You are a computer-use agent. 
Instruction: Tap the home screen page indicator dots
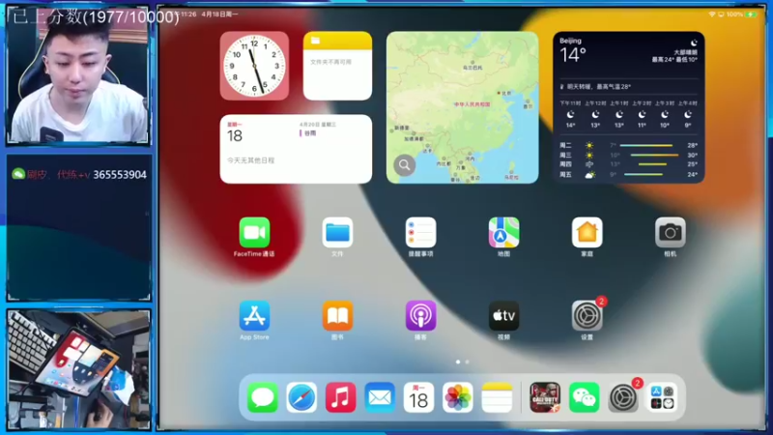click(x=463, y=362)
